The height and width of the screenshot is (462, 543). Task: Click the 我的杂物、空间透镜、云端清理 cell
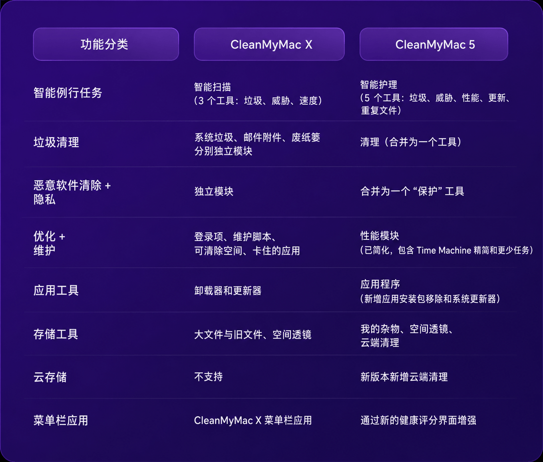pyautogui.click(x=407, y=336)
